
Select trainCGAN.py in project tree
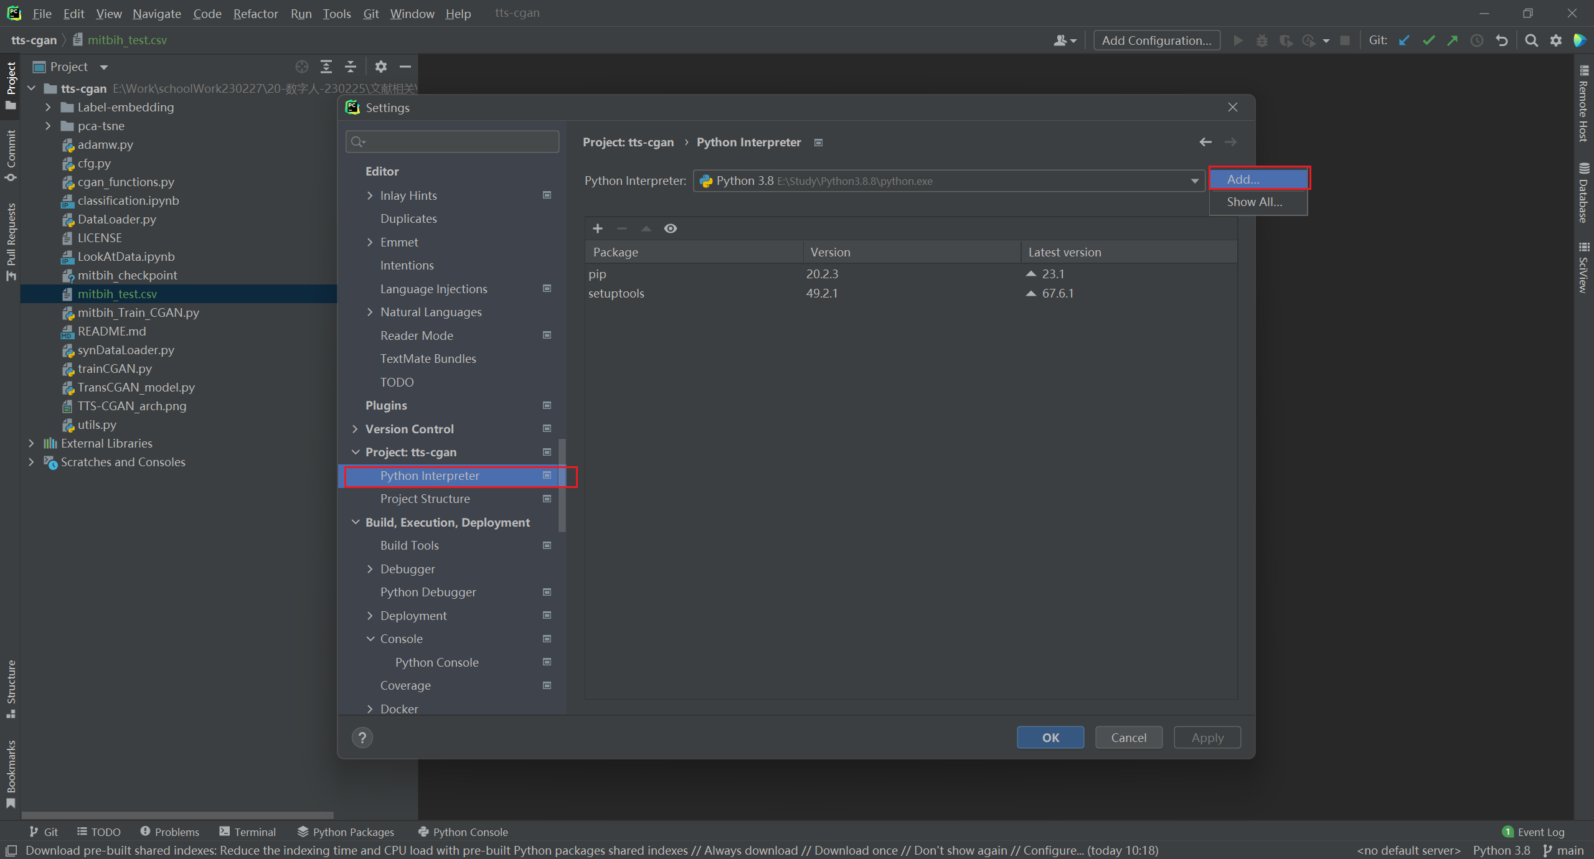coord(115,368)
